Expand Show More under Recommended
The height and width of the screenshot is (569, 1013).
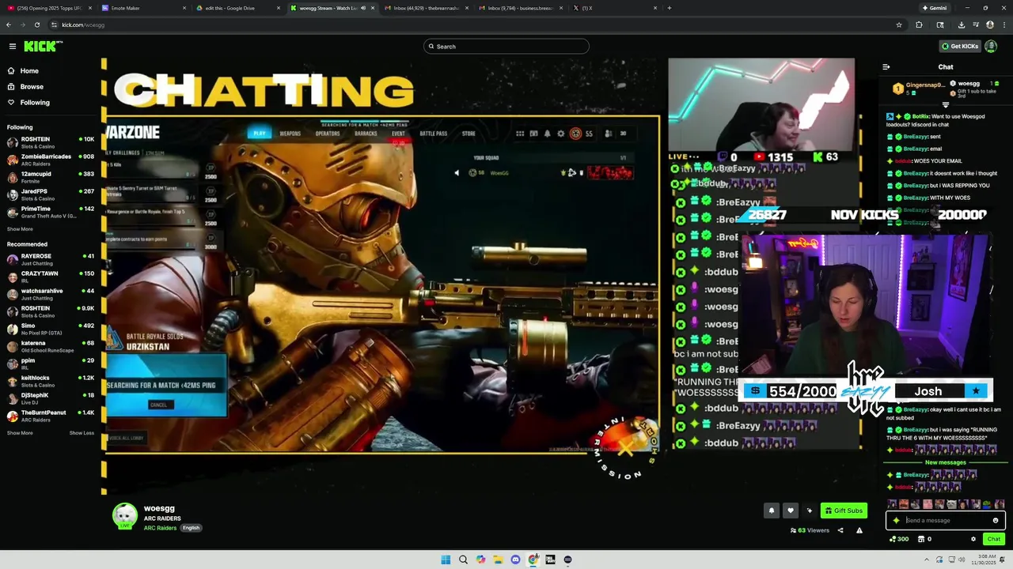[x=20, y=433]
